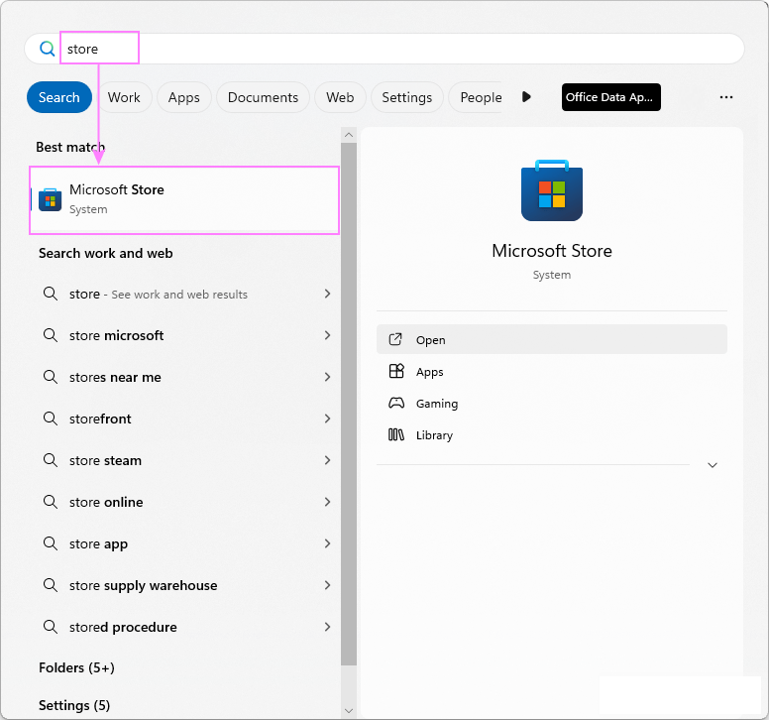
Task: Click the 'Folders (5+)' section heading
Action: [x=76, y=667]
